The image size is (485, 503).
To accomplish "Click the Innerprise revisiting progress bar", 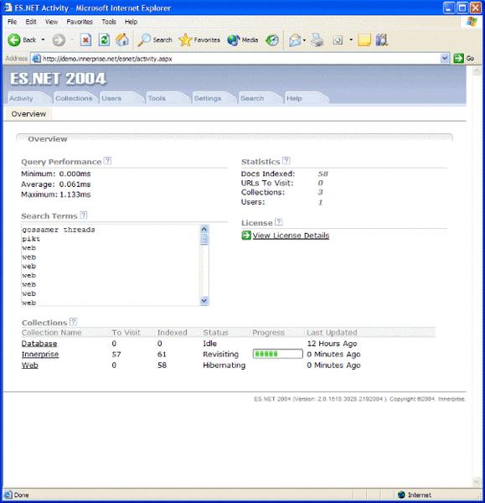I will [277, 354].
